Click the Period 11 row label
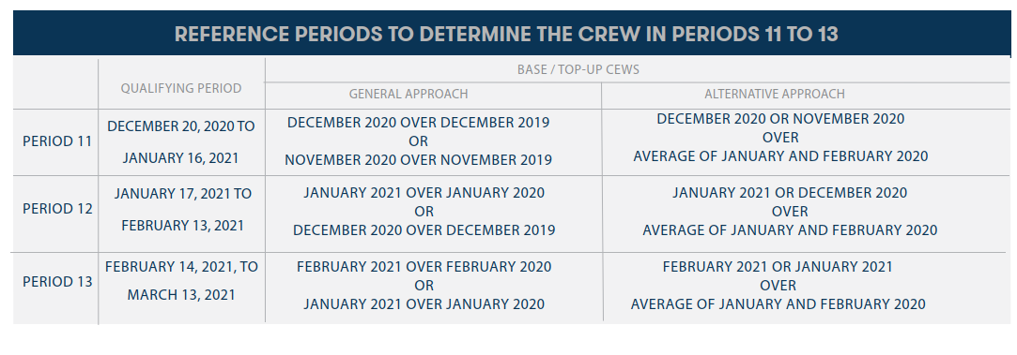The image size is (1017, 355). tap(57, 141)
